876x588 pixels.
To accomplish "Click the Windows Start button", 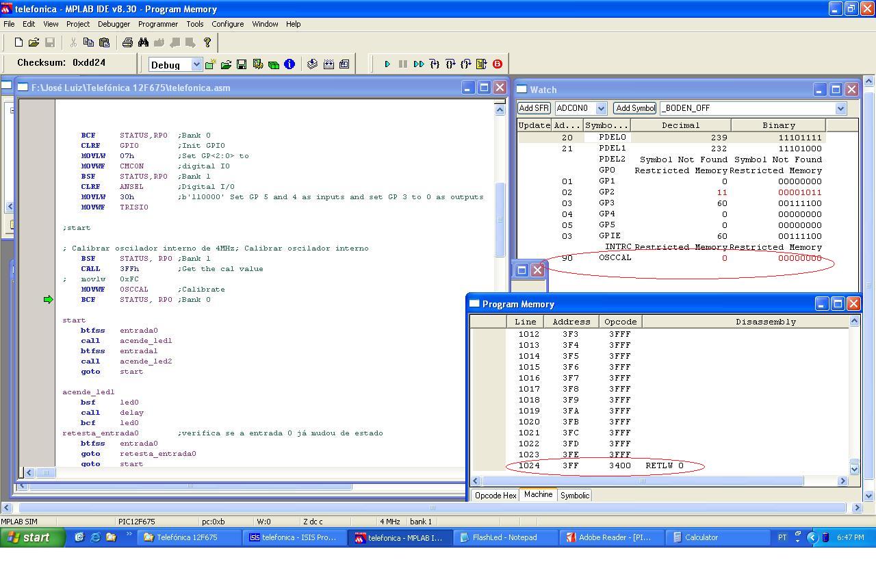I will (x=33, y=537).
